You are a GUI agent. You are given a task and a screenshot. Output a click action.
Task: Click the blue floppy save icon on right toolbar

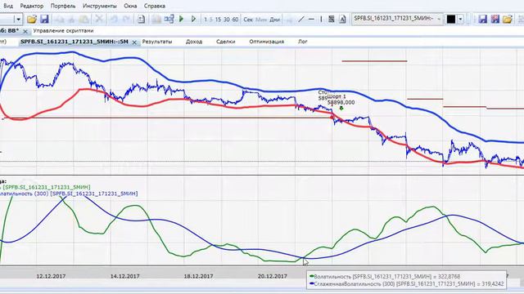(482, 19)
